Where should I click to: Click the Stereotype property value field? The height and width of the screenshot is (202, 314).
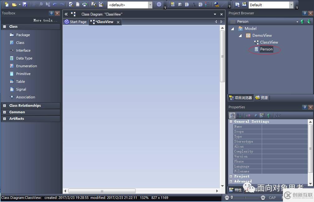[x=285, y=142]
